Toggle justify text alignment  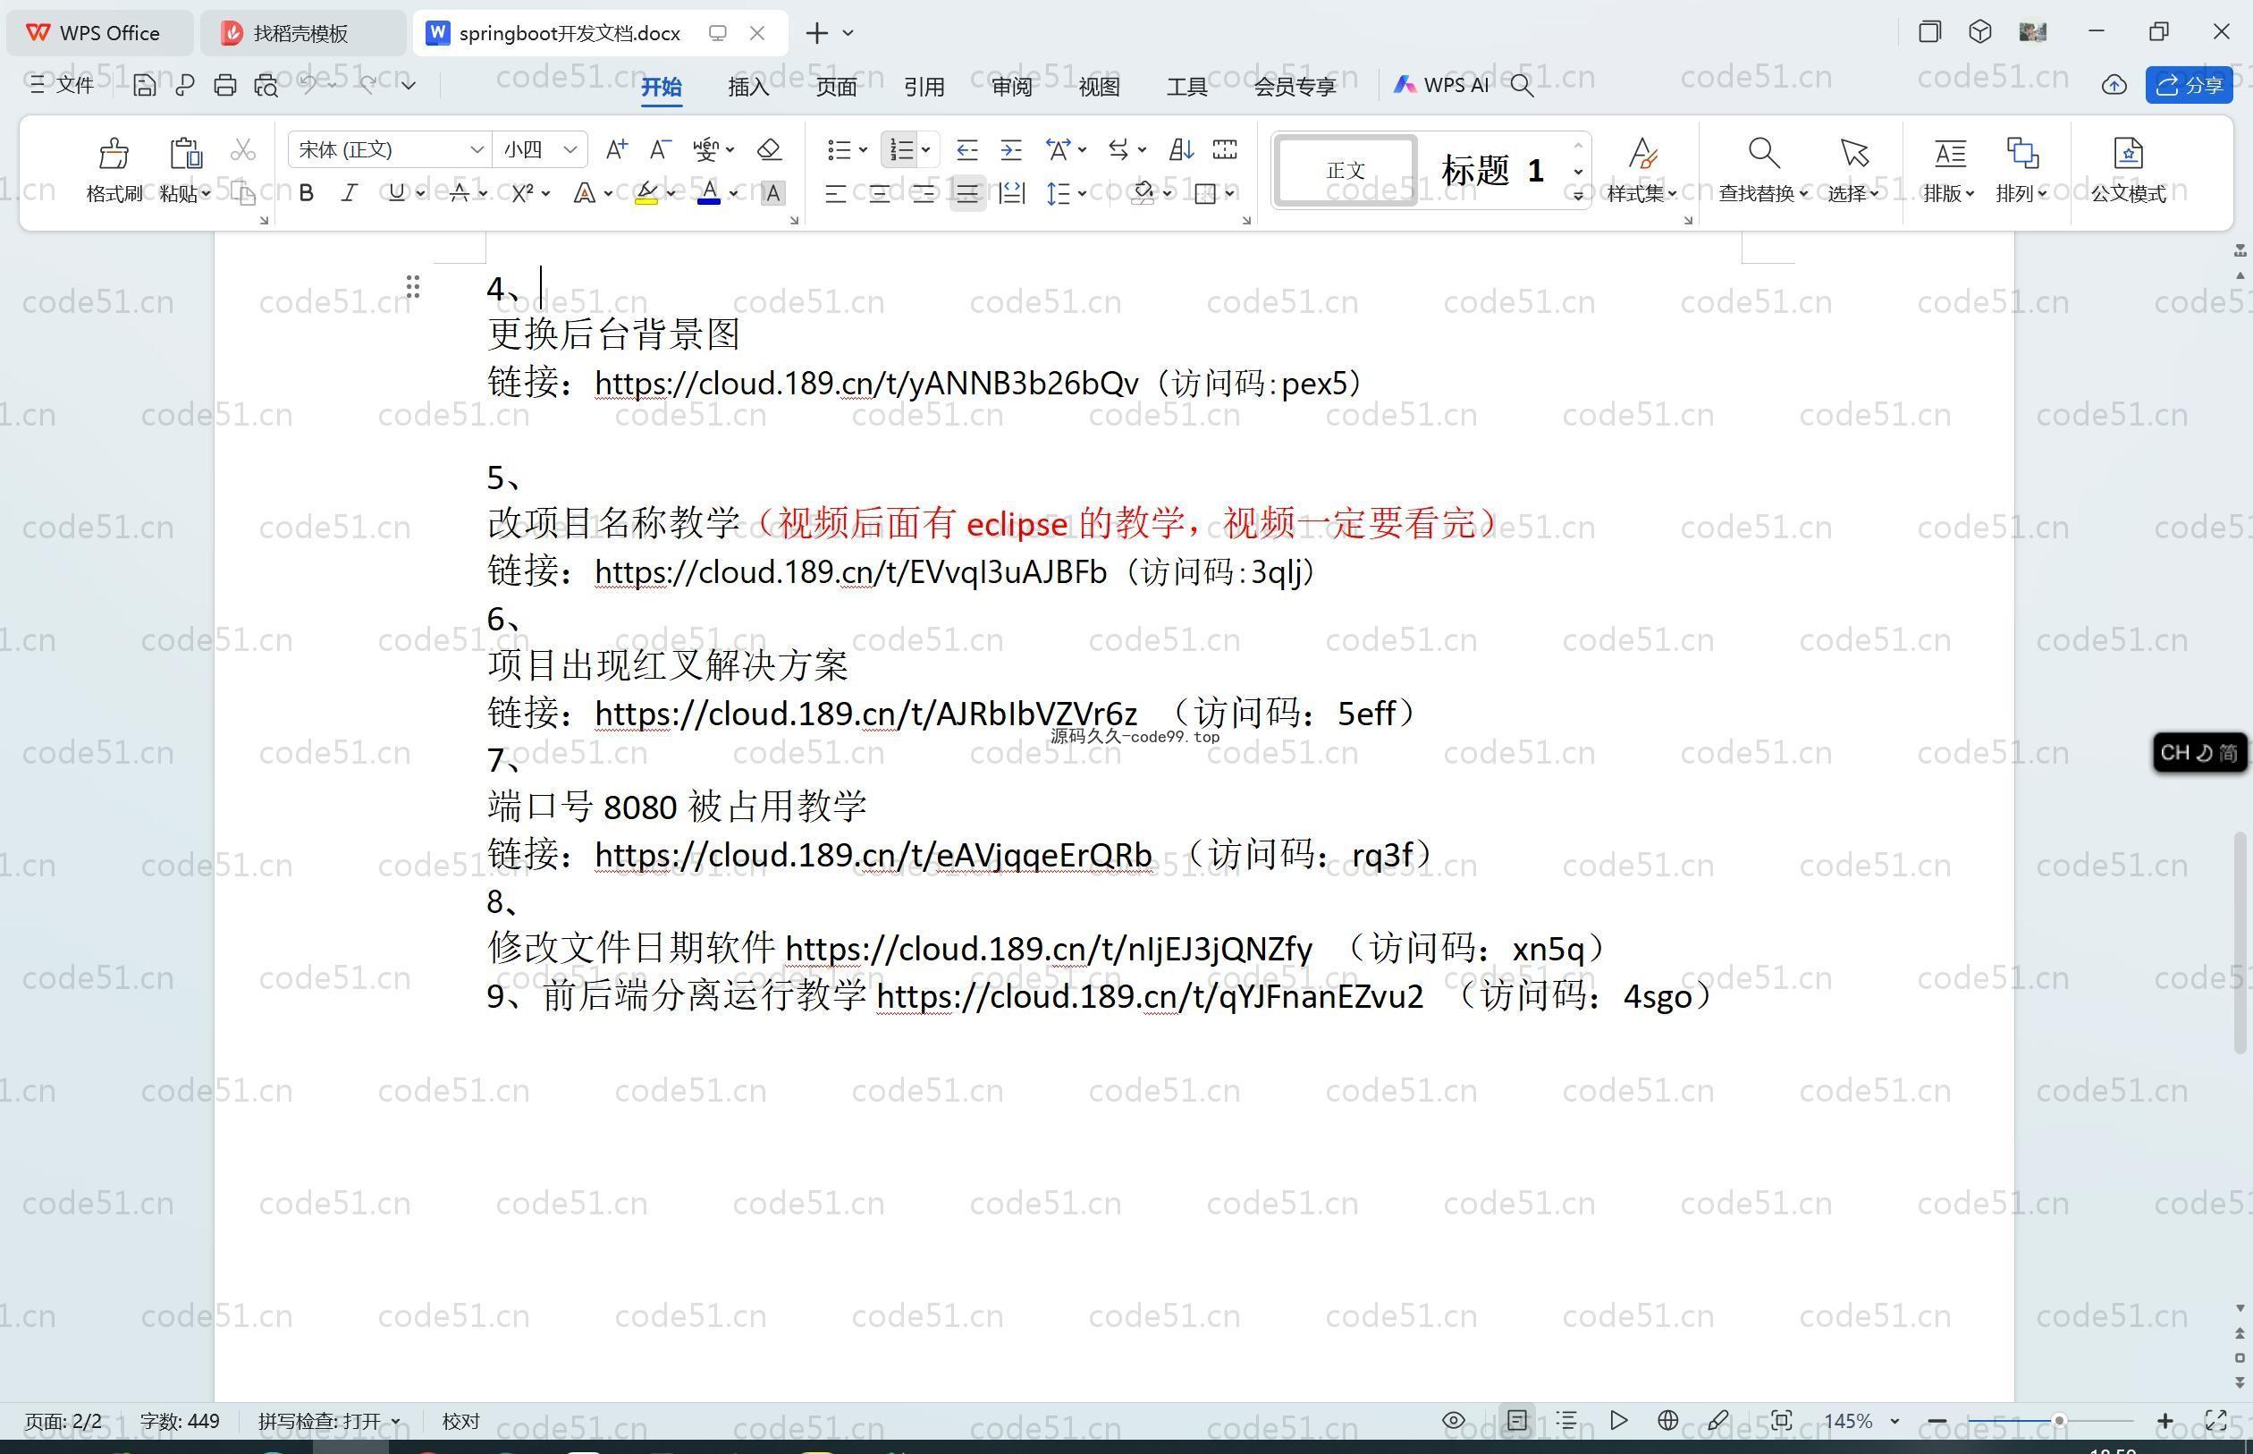967,193
